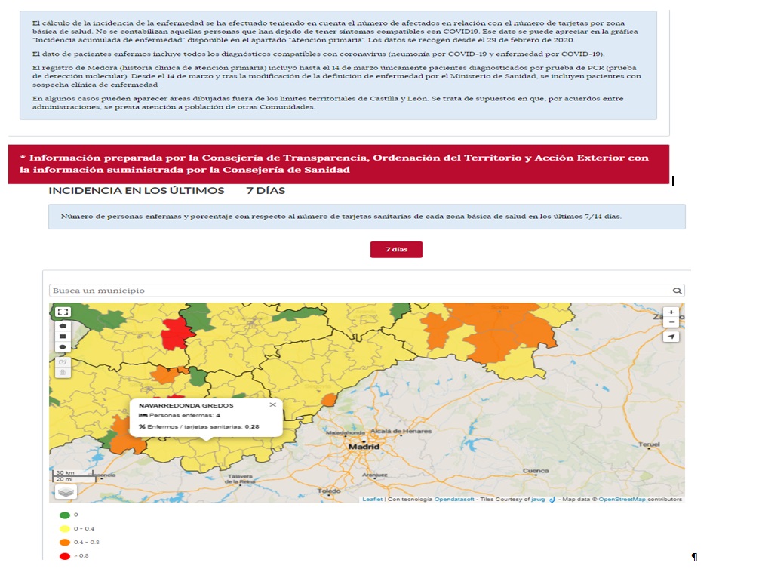Viewport: 759px width, 569px height.
Task: Open the map layers selector
Action: point(66,491)
